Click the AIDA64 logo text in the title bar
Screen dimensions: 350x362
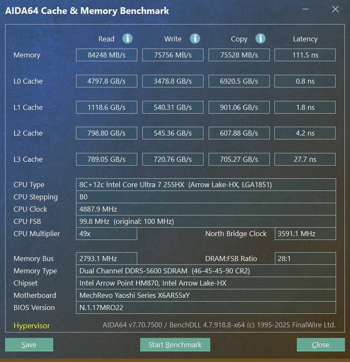pos(87,11)
